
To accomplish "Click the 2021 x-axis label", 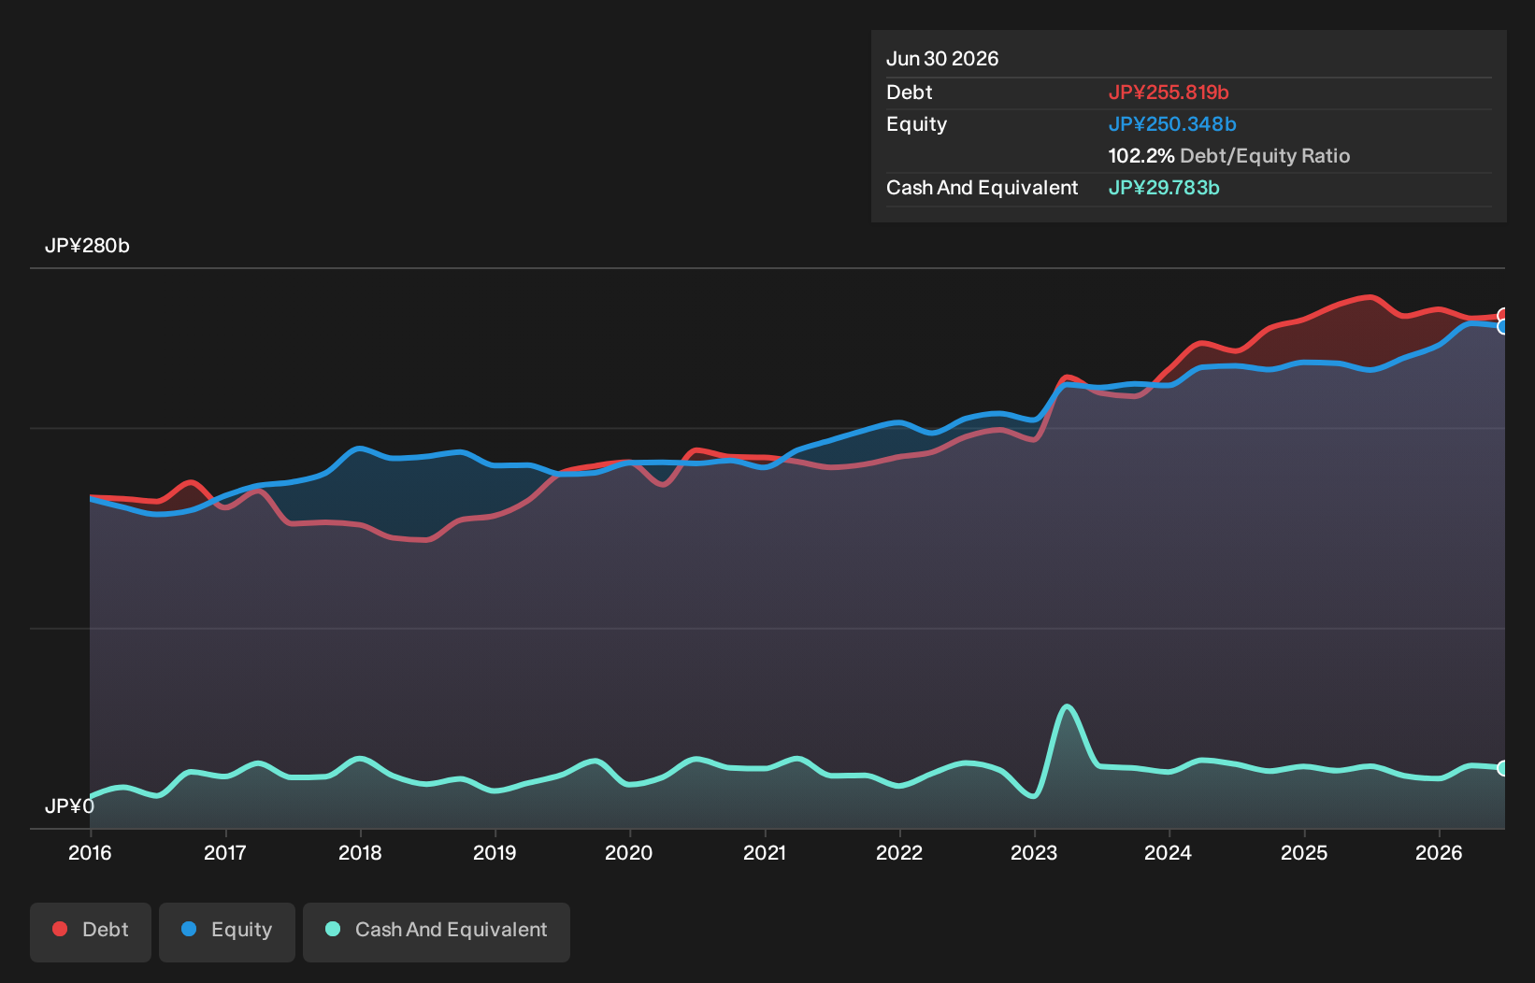I will [x=765, y=852].
